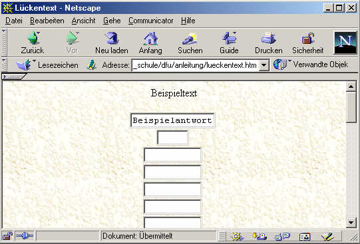Open the Communicator menu
360x244 pixels.
pyautogui.click(x=151, y=21)
